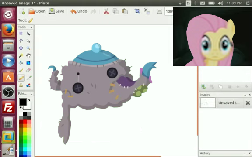Select the Lasso Select tool
This screenshot has width=252, height=157.
(x=21, y=41)
